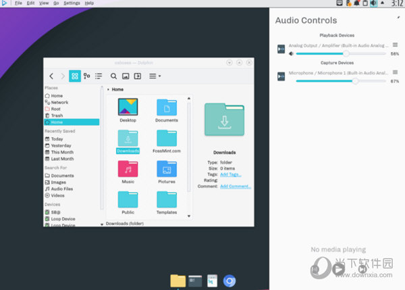The width and height of the screenshot is (405, 290).
Task: Open Analog Output device options menu
Action: click(395, 45)
